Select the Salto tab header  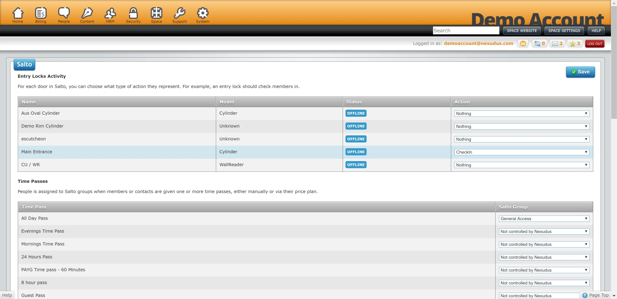pyautogui.click(x=24, y=64)
